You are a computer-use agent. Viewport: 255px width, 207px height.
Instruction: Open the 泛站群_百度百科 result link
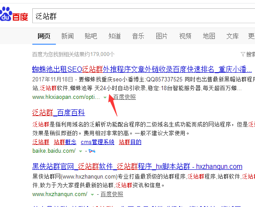point(59,112)
